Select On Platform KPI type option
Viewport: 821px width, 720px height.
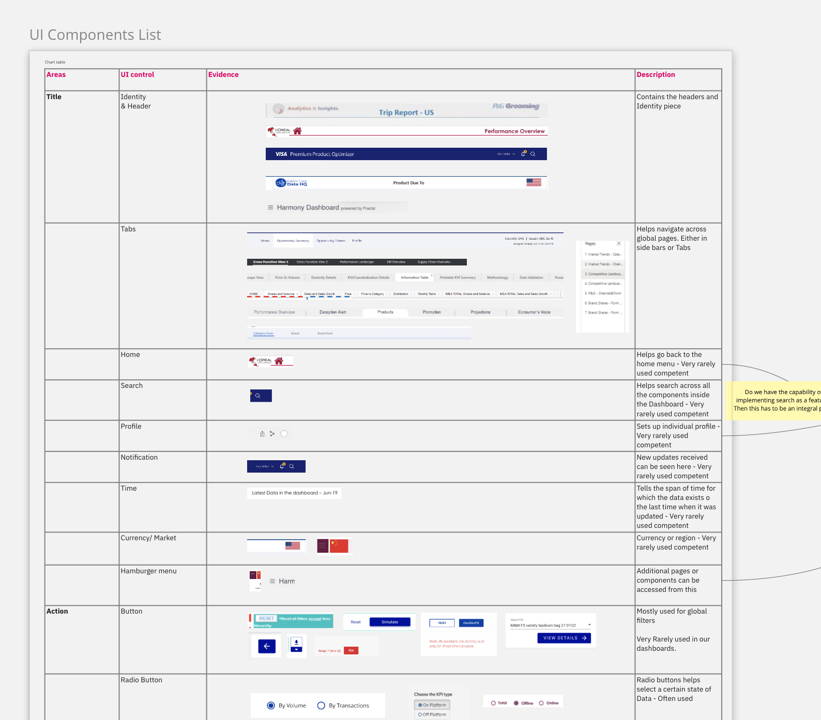[432, 705]
